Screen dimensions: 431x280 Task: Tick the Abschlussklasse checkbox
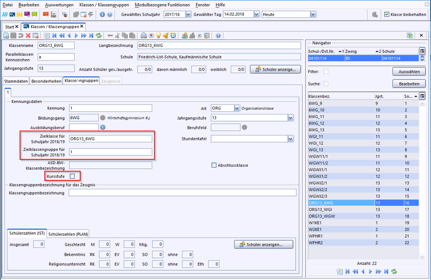pyautogui.click(x=214, y=165)
